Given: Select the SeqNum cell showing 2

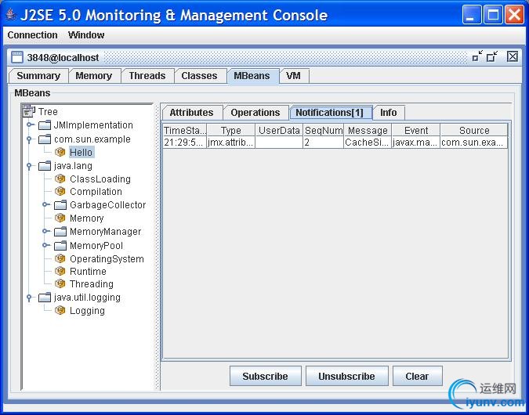Looking at the screenshot, I should [324, 143].
